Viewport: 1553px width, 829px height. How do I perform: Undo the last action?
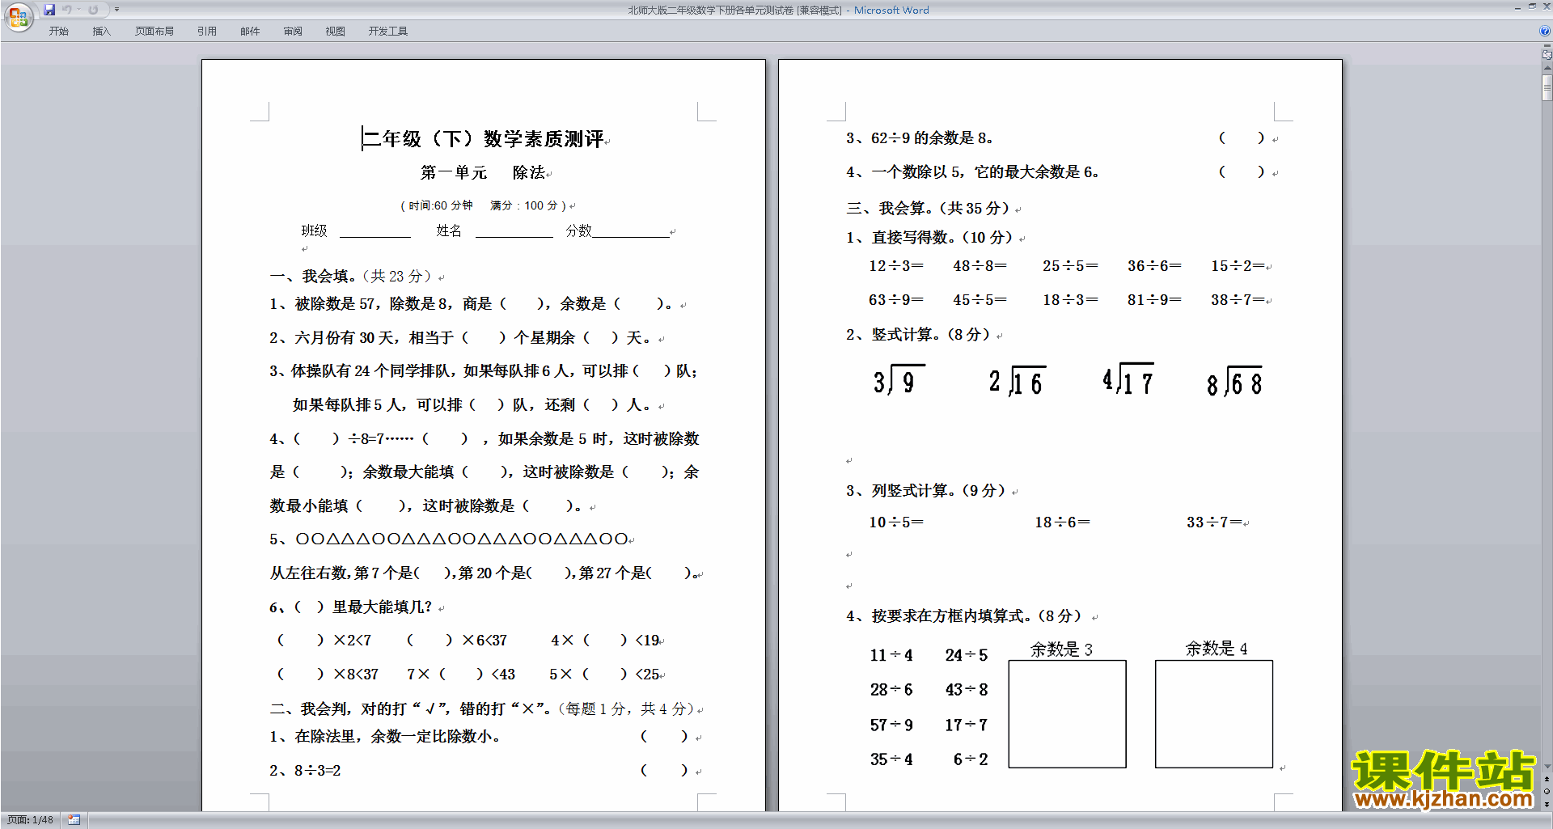pyautogui.click(x=67, y=10)
